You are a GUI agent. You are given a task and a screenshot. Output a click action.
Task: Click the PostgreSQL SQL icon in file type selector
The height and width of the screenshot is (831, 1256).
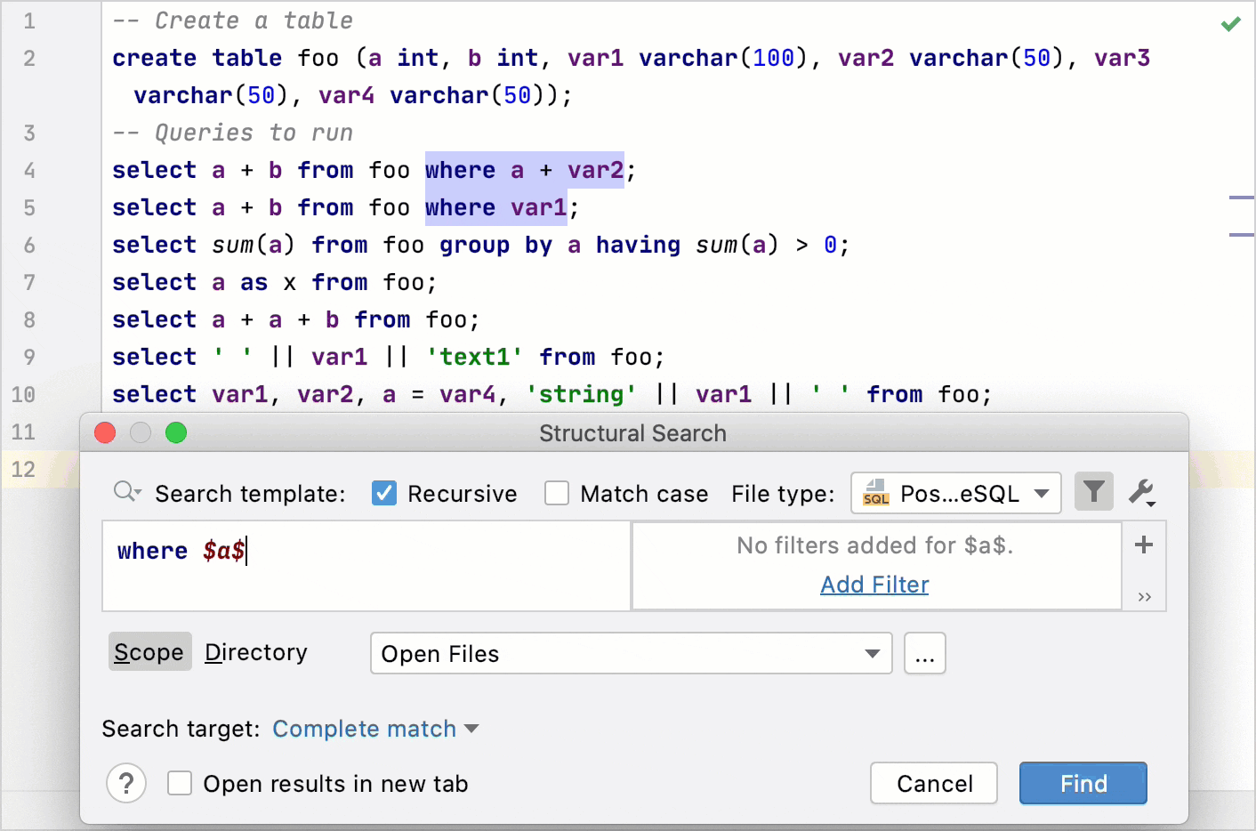(875, 492)
